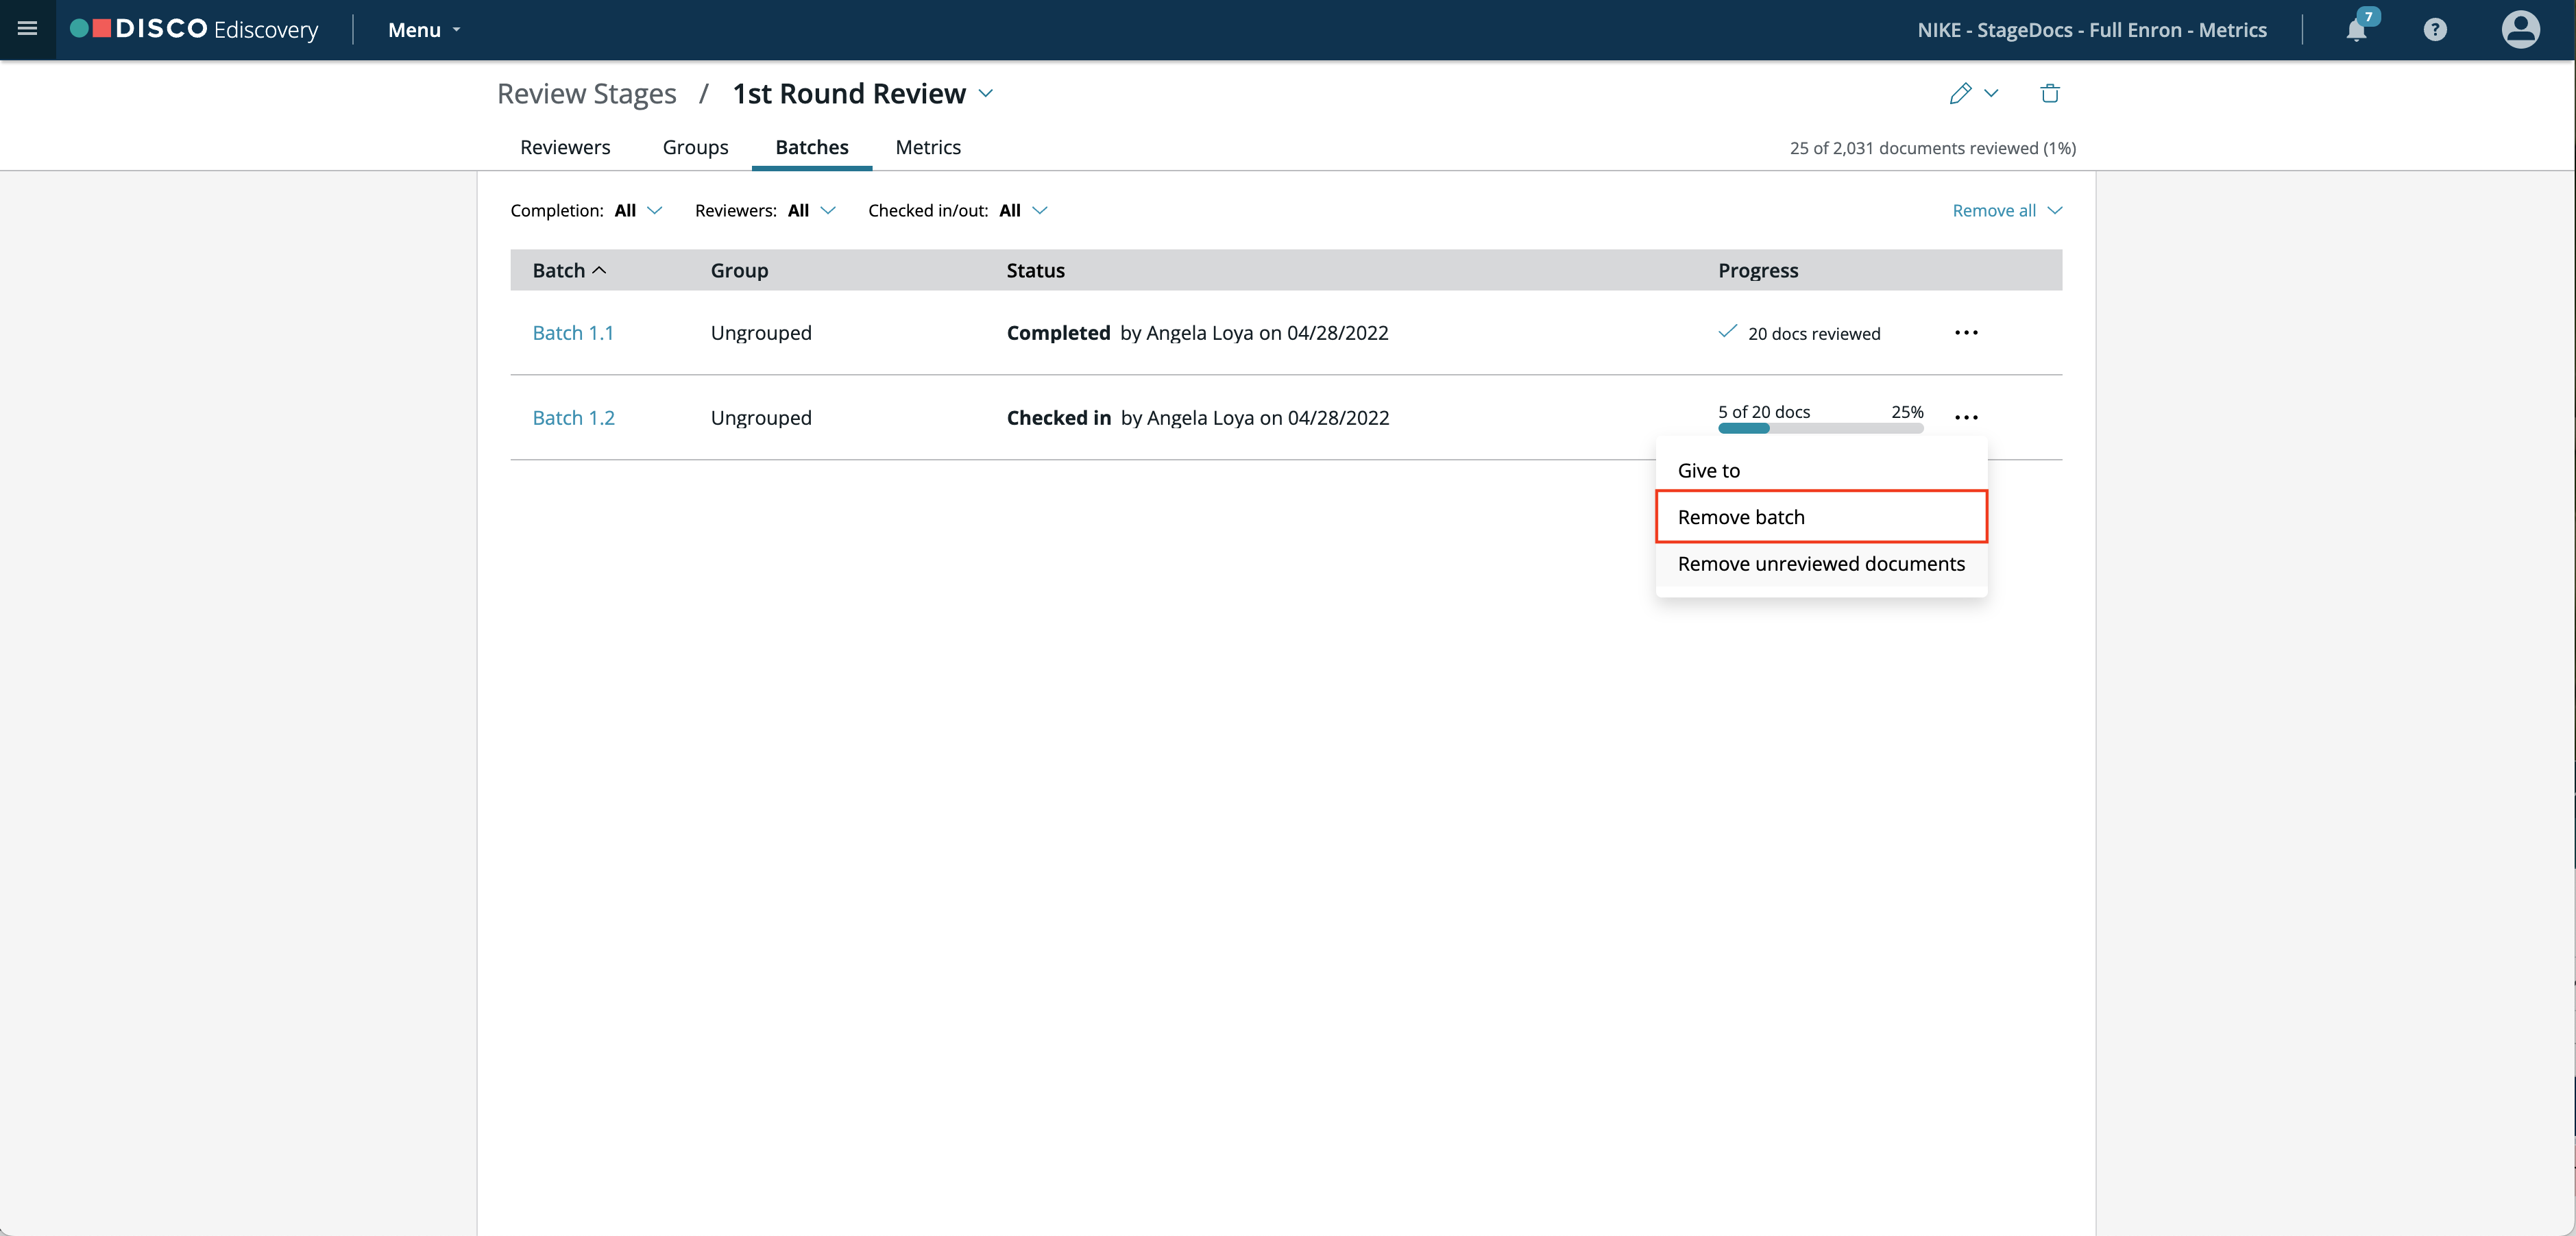Viewport: 2576px width, 1236px height.
Task: Switch to the Groups tab
Action: [x=695, y=147]
